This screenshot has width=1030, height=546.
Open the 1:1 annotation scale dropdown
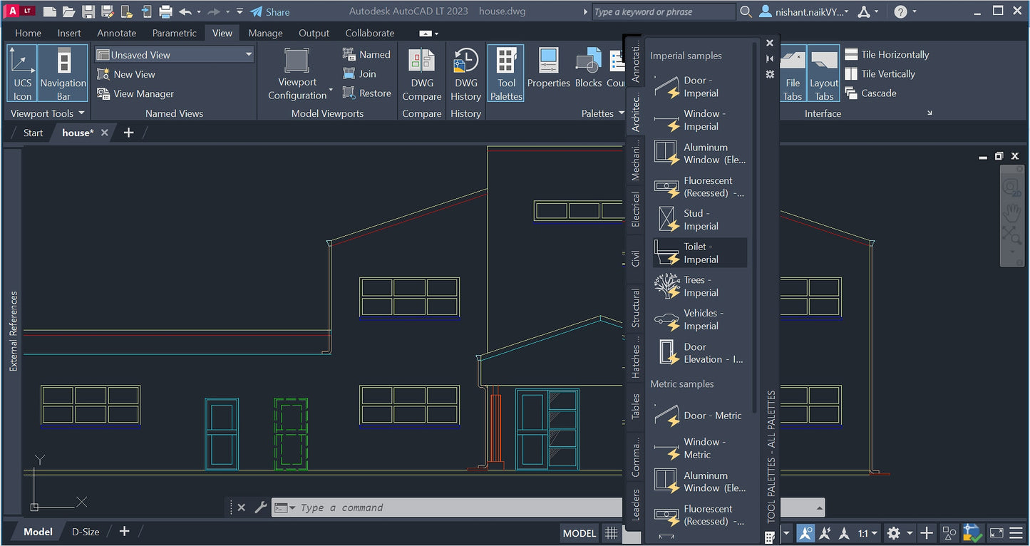point(867,533)
